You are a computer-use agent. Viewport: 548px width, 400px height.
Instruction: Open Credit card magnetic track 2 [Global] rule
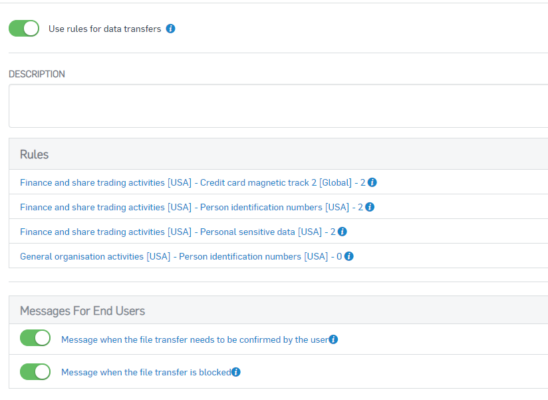[x=193, y=182]
